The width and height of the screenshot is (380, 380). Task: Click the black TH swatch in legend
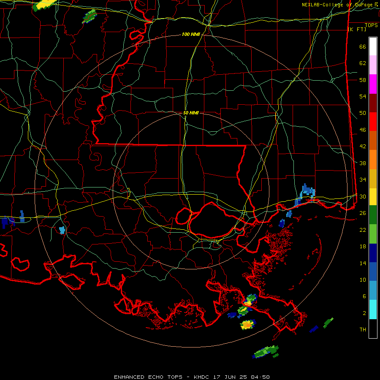click(373, 328)
